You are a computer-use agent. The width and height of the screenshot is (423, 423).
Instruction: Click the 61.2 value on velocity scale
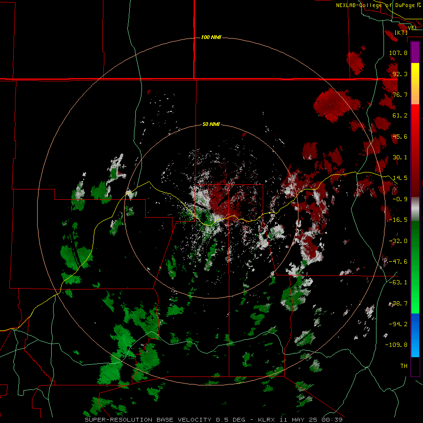click(400, 116)
